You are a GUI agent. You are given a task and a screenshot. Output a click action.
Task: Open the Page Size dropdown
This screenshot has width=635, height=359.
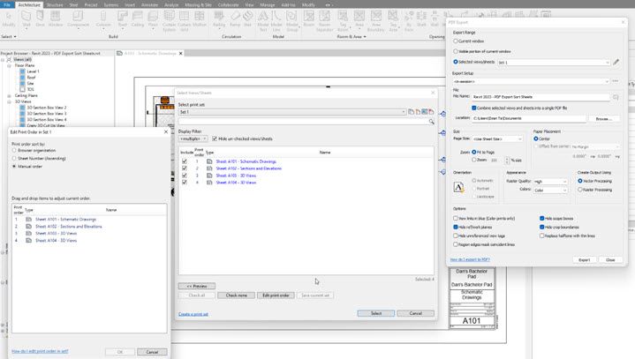[498, 138]
